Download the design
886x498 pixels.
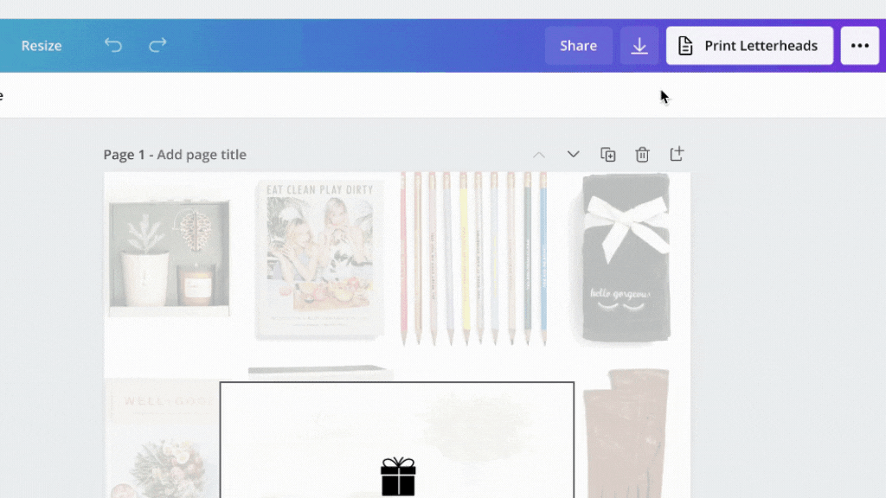(639, 46)
